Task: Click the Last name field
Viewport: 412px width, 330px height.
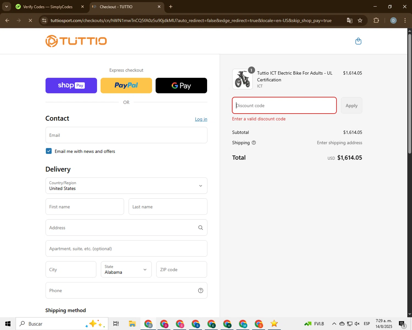Action: (168, 207)
